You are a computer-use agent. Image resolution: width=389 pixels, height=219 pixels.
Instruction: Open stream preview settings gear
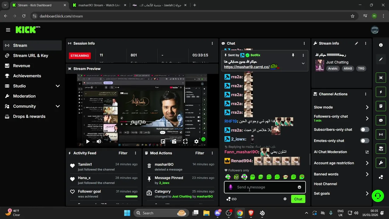point(196,141)
